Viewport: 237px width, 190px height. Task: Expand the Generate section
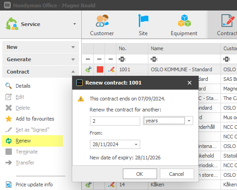41,59
